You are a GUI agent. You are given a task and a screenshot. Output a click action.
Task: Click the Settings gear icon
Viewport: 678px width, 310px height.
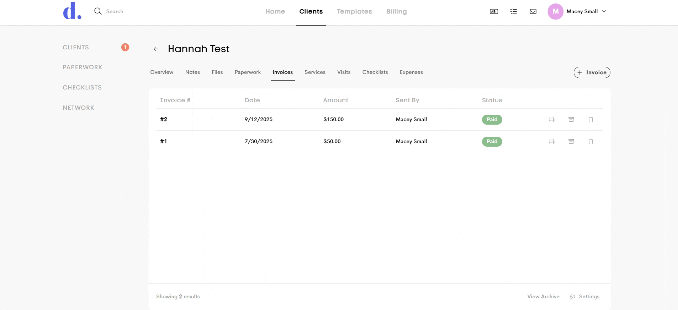click(x=572, y=297)
